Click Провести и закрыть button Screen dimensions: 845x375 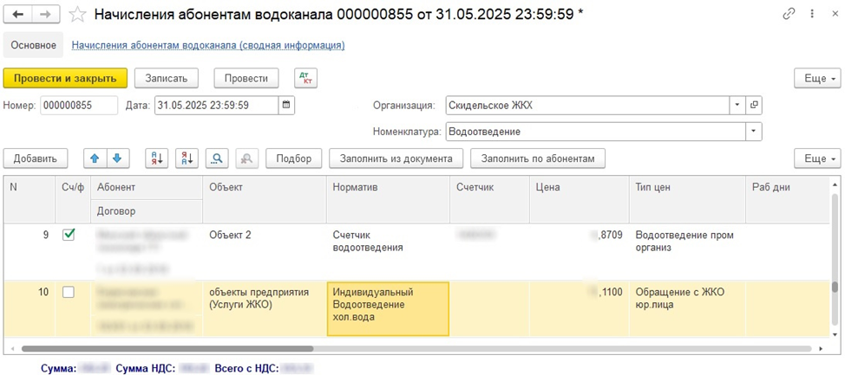(x=65, y=78)
